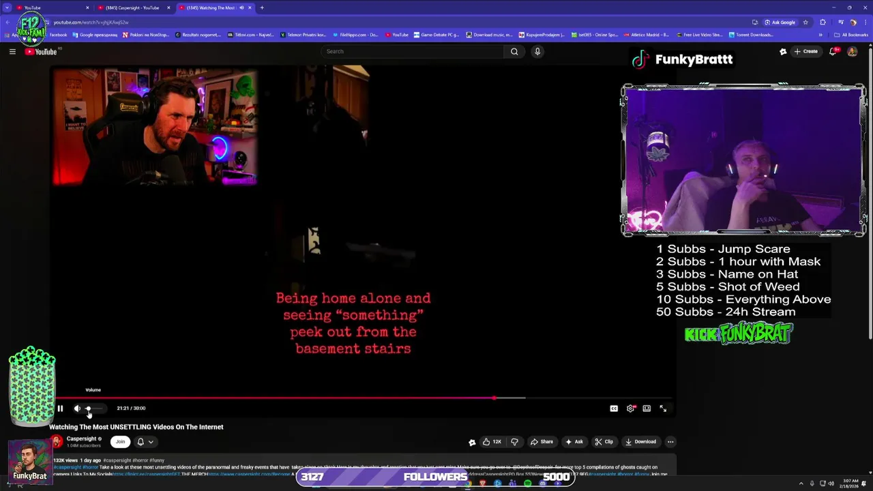Click the Join membership button
The image size is (873, 491).
[121, 441]
